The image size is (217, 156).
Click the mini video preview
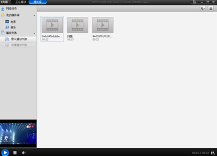18,134
